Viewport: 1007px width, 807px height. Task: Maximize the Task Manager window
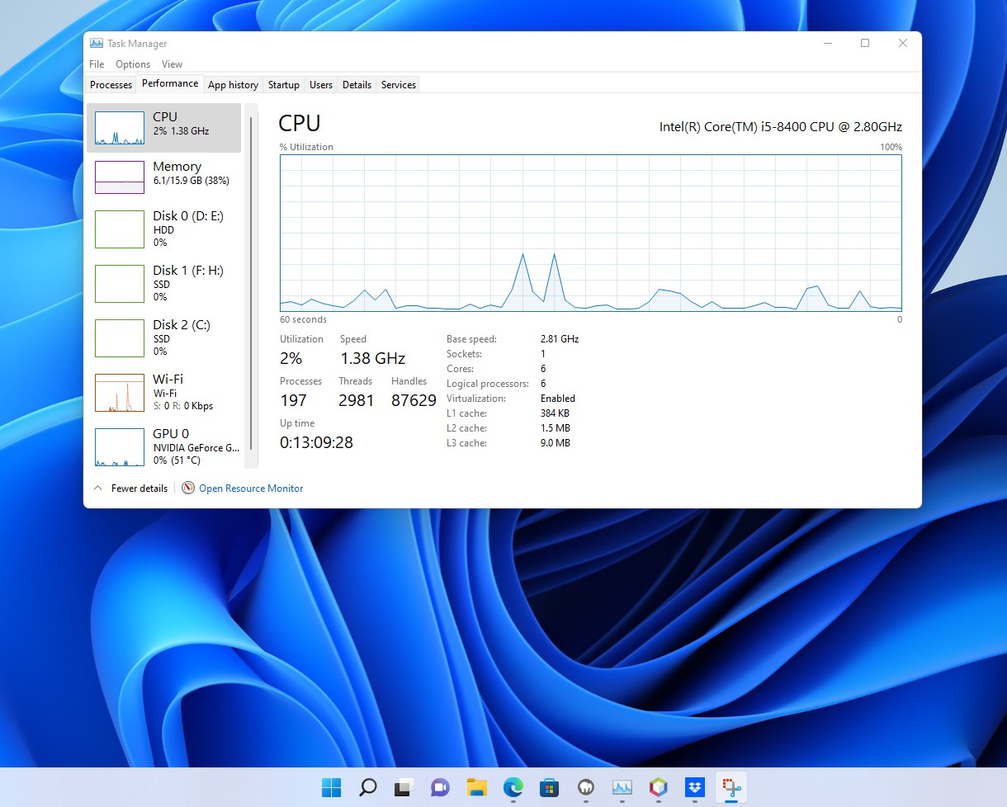click(865, 43)
